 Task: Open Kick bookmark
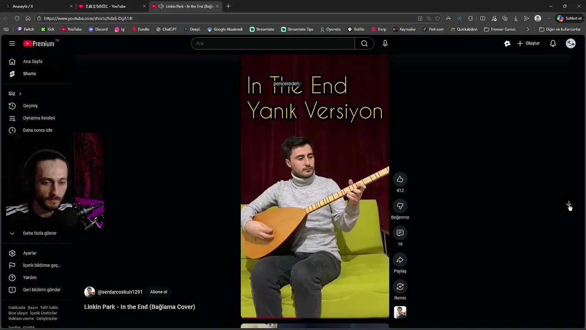click(x=48, y=29)
